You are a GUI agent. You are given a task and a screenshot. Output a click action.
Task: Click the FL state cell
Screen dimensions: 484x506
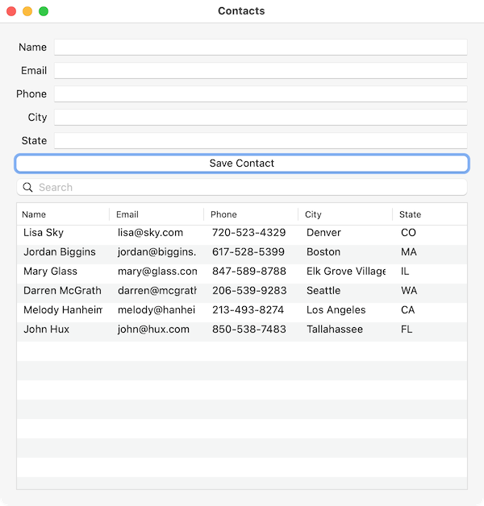point(407,330)
